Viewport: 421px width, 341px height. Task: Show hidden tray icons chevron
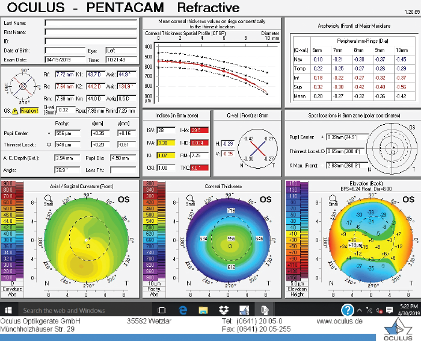[359, 310]
